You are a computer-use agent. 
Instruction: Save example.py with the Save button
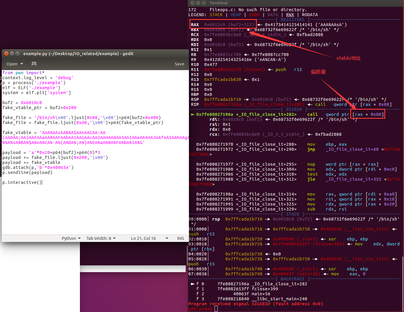(179, 64)
